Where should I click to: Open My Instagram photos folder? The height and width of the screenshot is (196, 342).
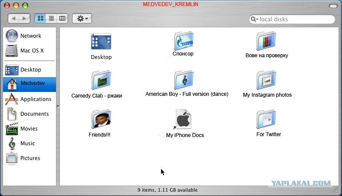pyautogui.click(x=266, y=80)
